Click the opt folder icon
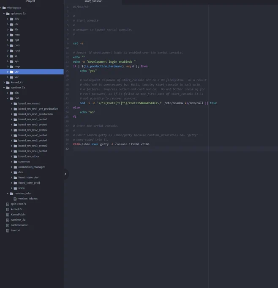The width and height of the screenshot is (278, 288). pyautogui.click(x=11, y=40)
